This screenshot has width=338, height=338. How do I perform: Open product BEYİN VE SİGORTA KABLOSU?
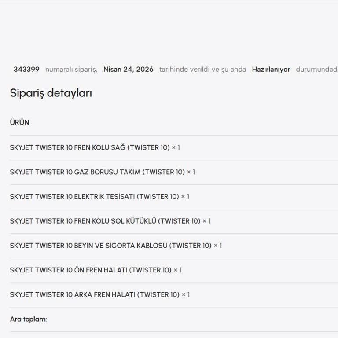[x=111, y=246]
